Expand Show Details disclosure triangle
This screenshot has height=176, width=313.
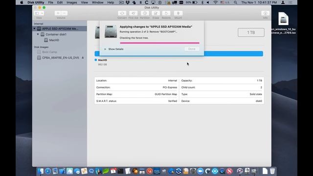click(x=105, y=49)
